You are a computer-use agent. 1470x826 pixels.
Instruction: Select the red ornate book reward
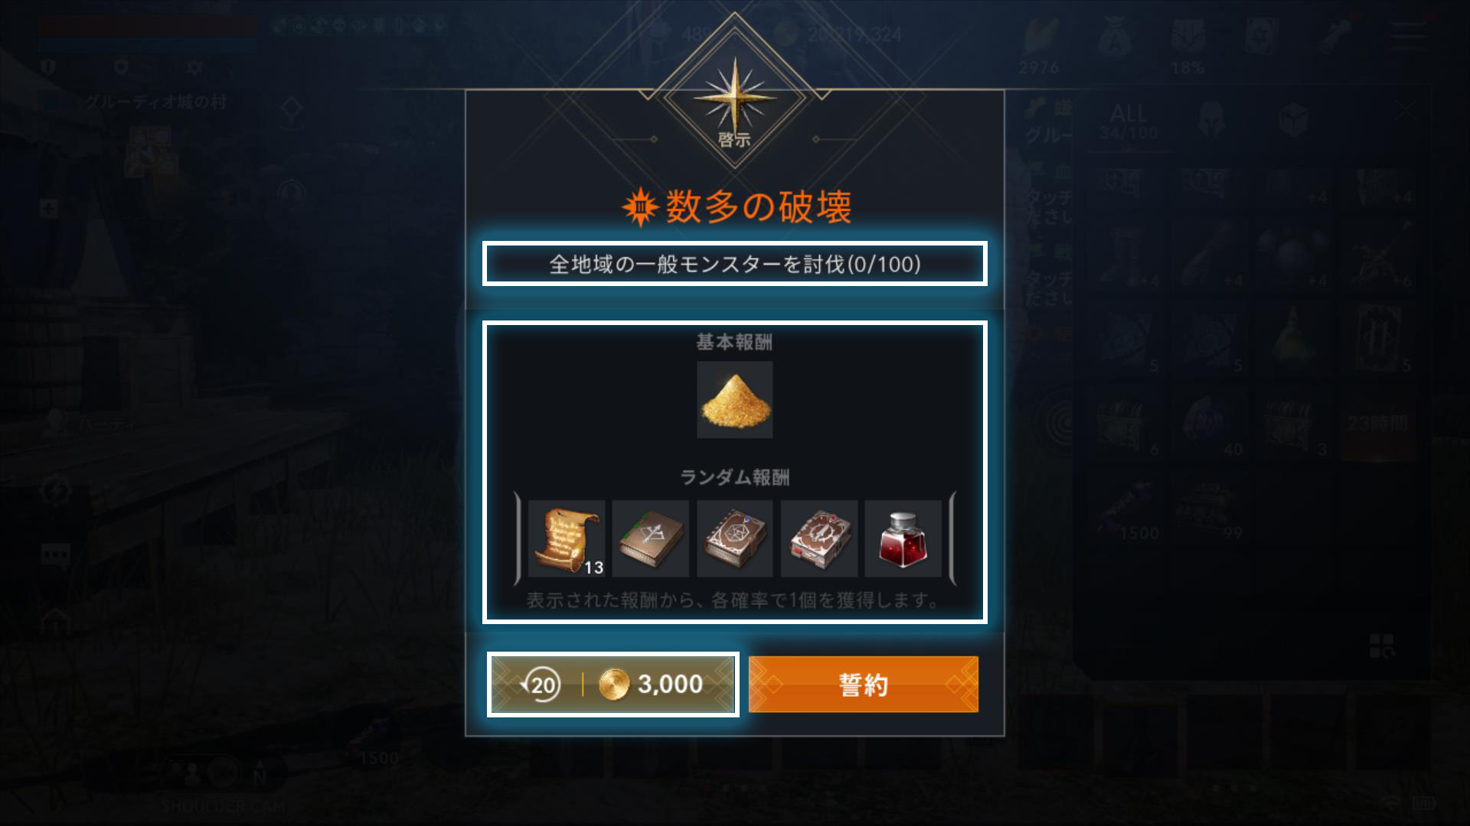tap(819, 538)
